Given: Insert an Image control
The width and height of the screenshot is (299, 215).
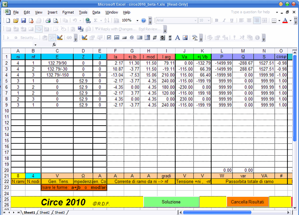Looking at the screenshot, I should (x=185, y=37).
